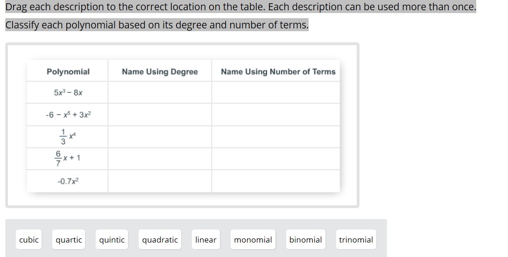Pick the binomial description tile
This screenshot has height=257, width=508.
tap(305, 240)
